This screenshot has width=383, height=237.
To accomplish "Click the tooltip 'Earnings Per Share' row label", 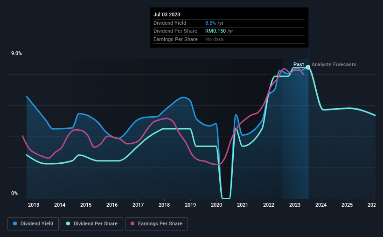I will pos(175,39).
